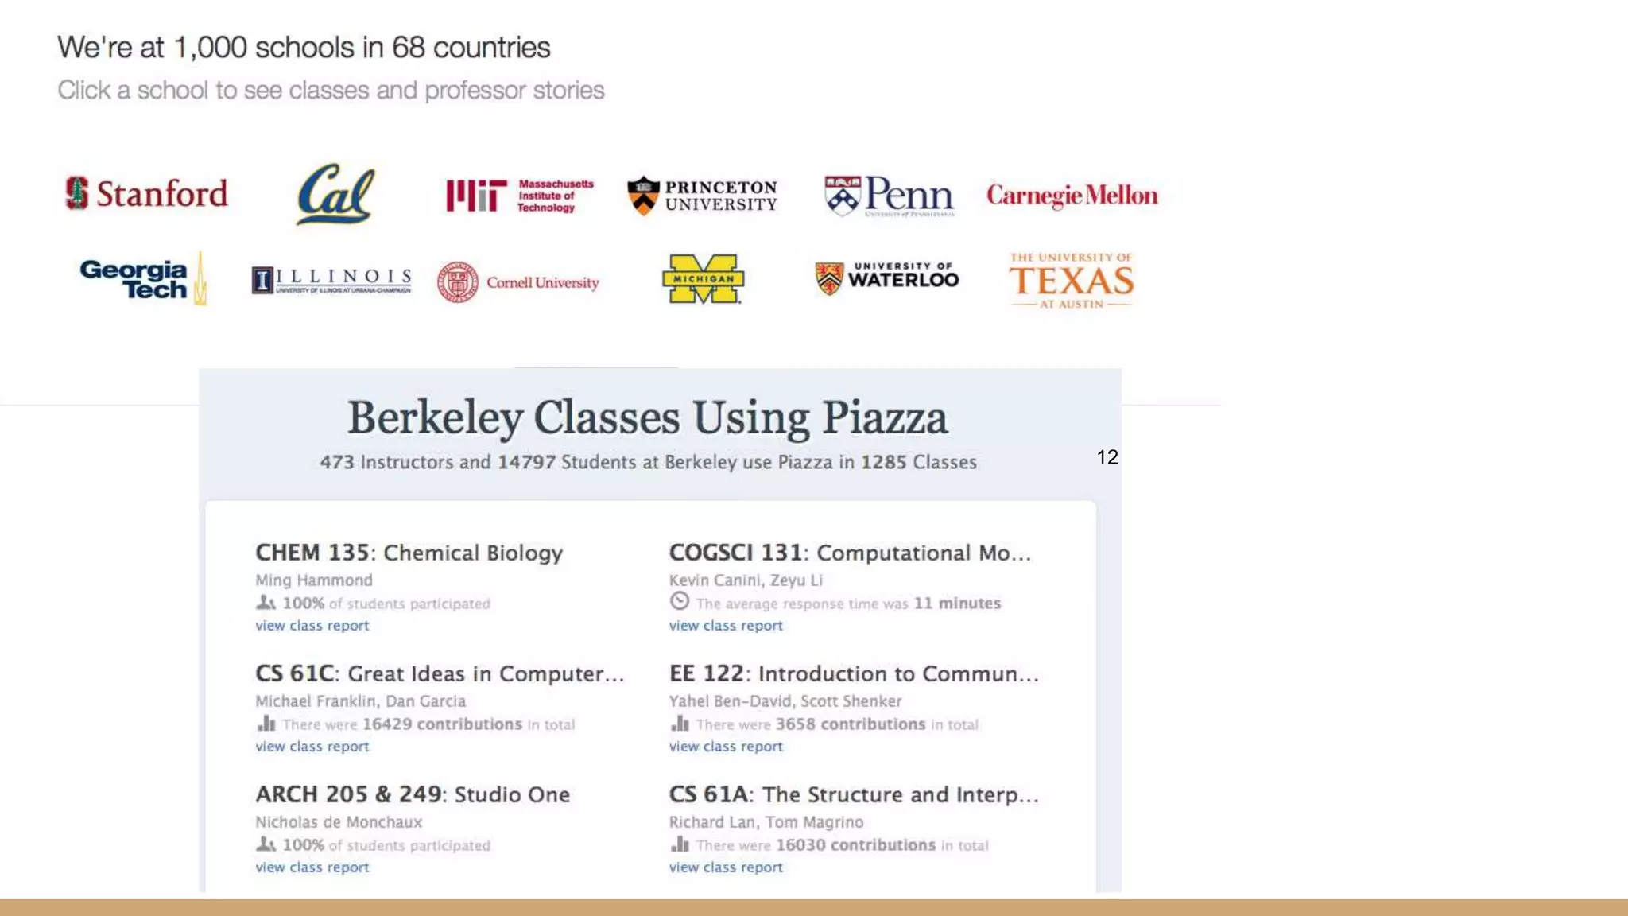Select the Cal Berkeley logo
The image size is (1628, 916).
click(335, 195)
